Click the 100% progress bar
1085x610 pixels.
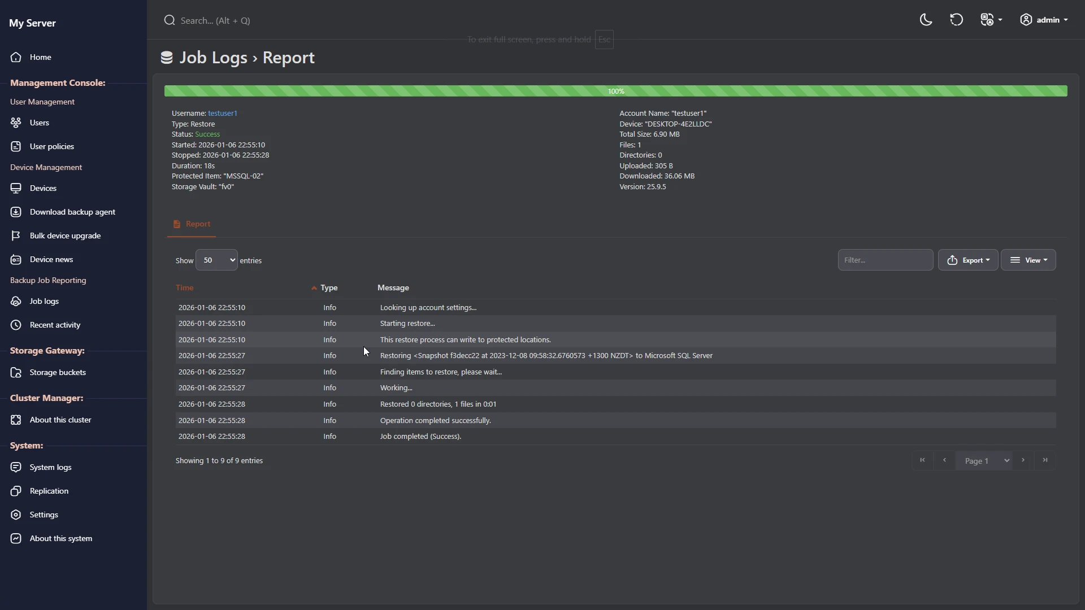[615, 91]
